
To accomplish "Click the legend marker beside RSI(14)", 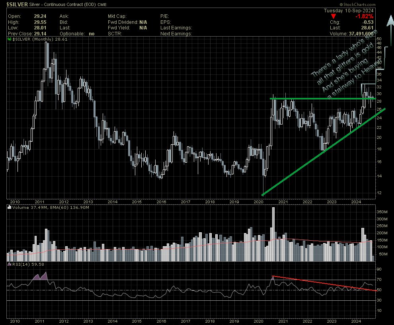I will (x=10, y=264).
